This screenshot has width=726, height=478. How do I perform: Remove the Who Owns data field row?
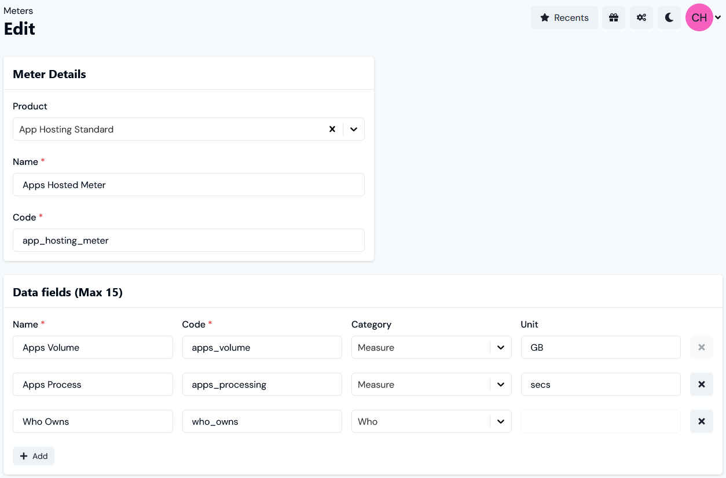[701, 421]
